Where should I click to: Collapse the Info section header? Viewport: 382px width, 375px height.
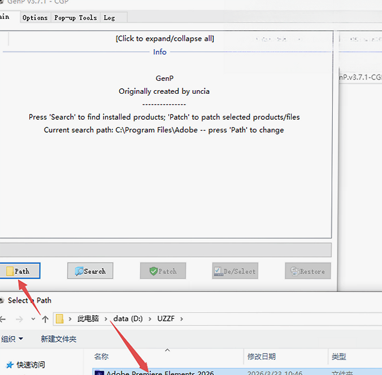pyautogui.click(x=160, y=52)
